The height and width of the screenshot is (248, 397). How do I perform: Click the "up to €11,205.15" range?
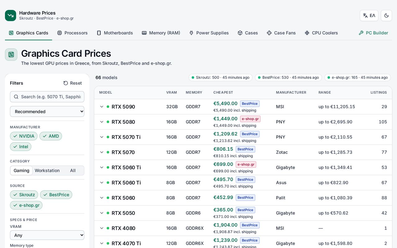337,107
